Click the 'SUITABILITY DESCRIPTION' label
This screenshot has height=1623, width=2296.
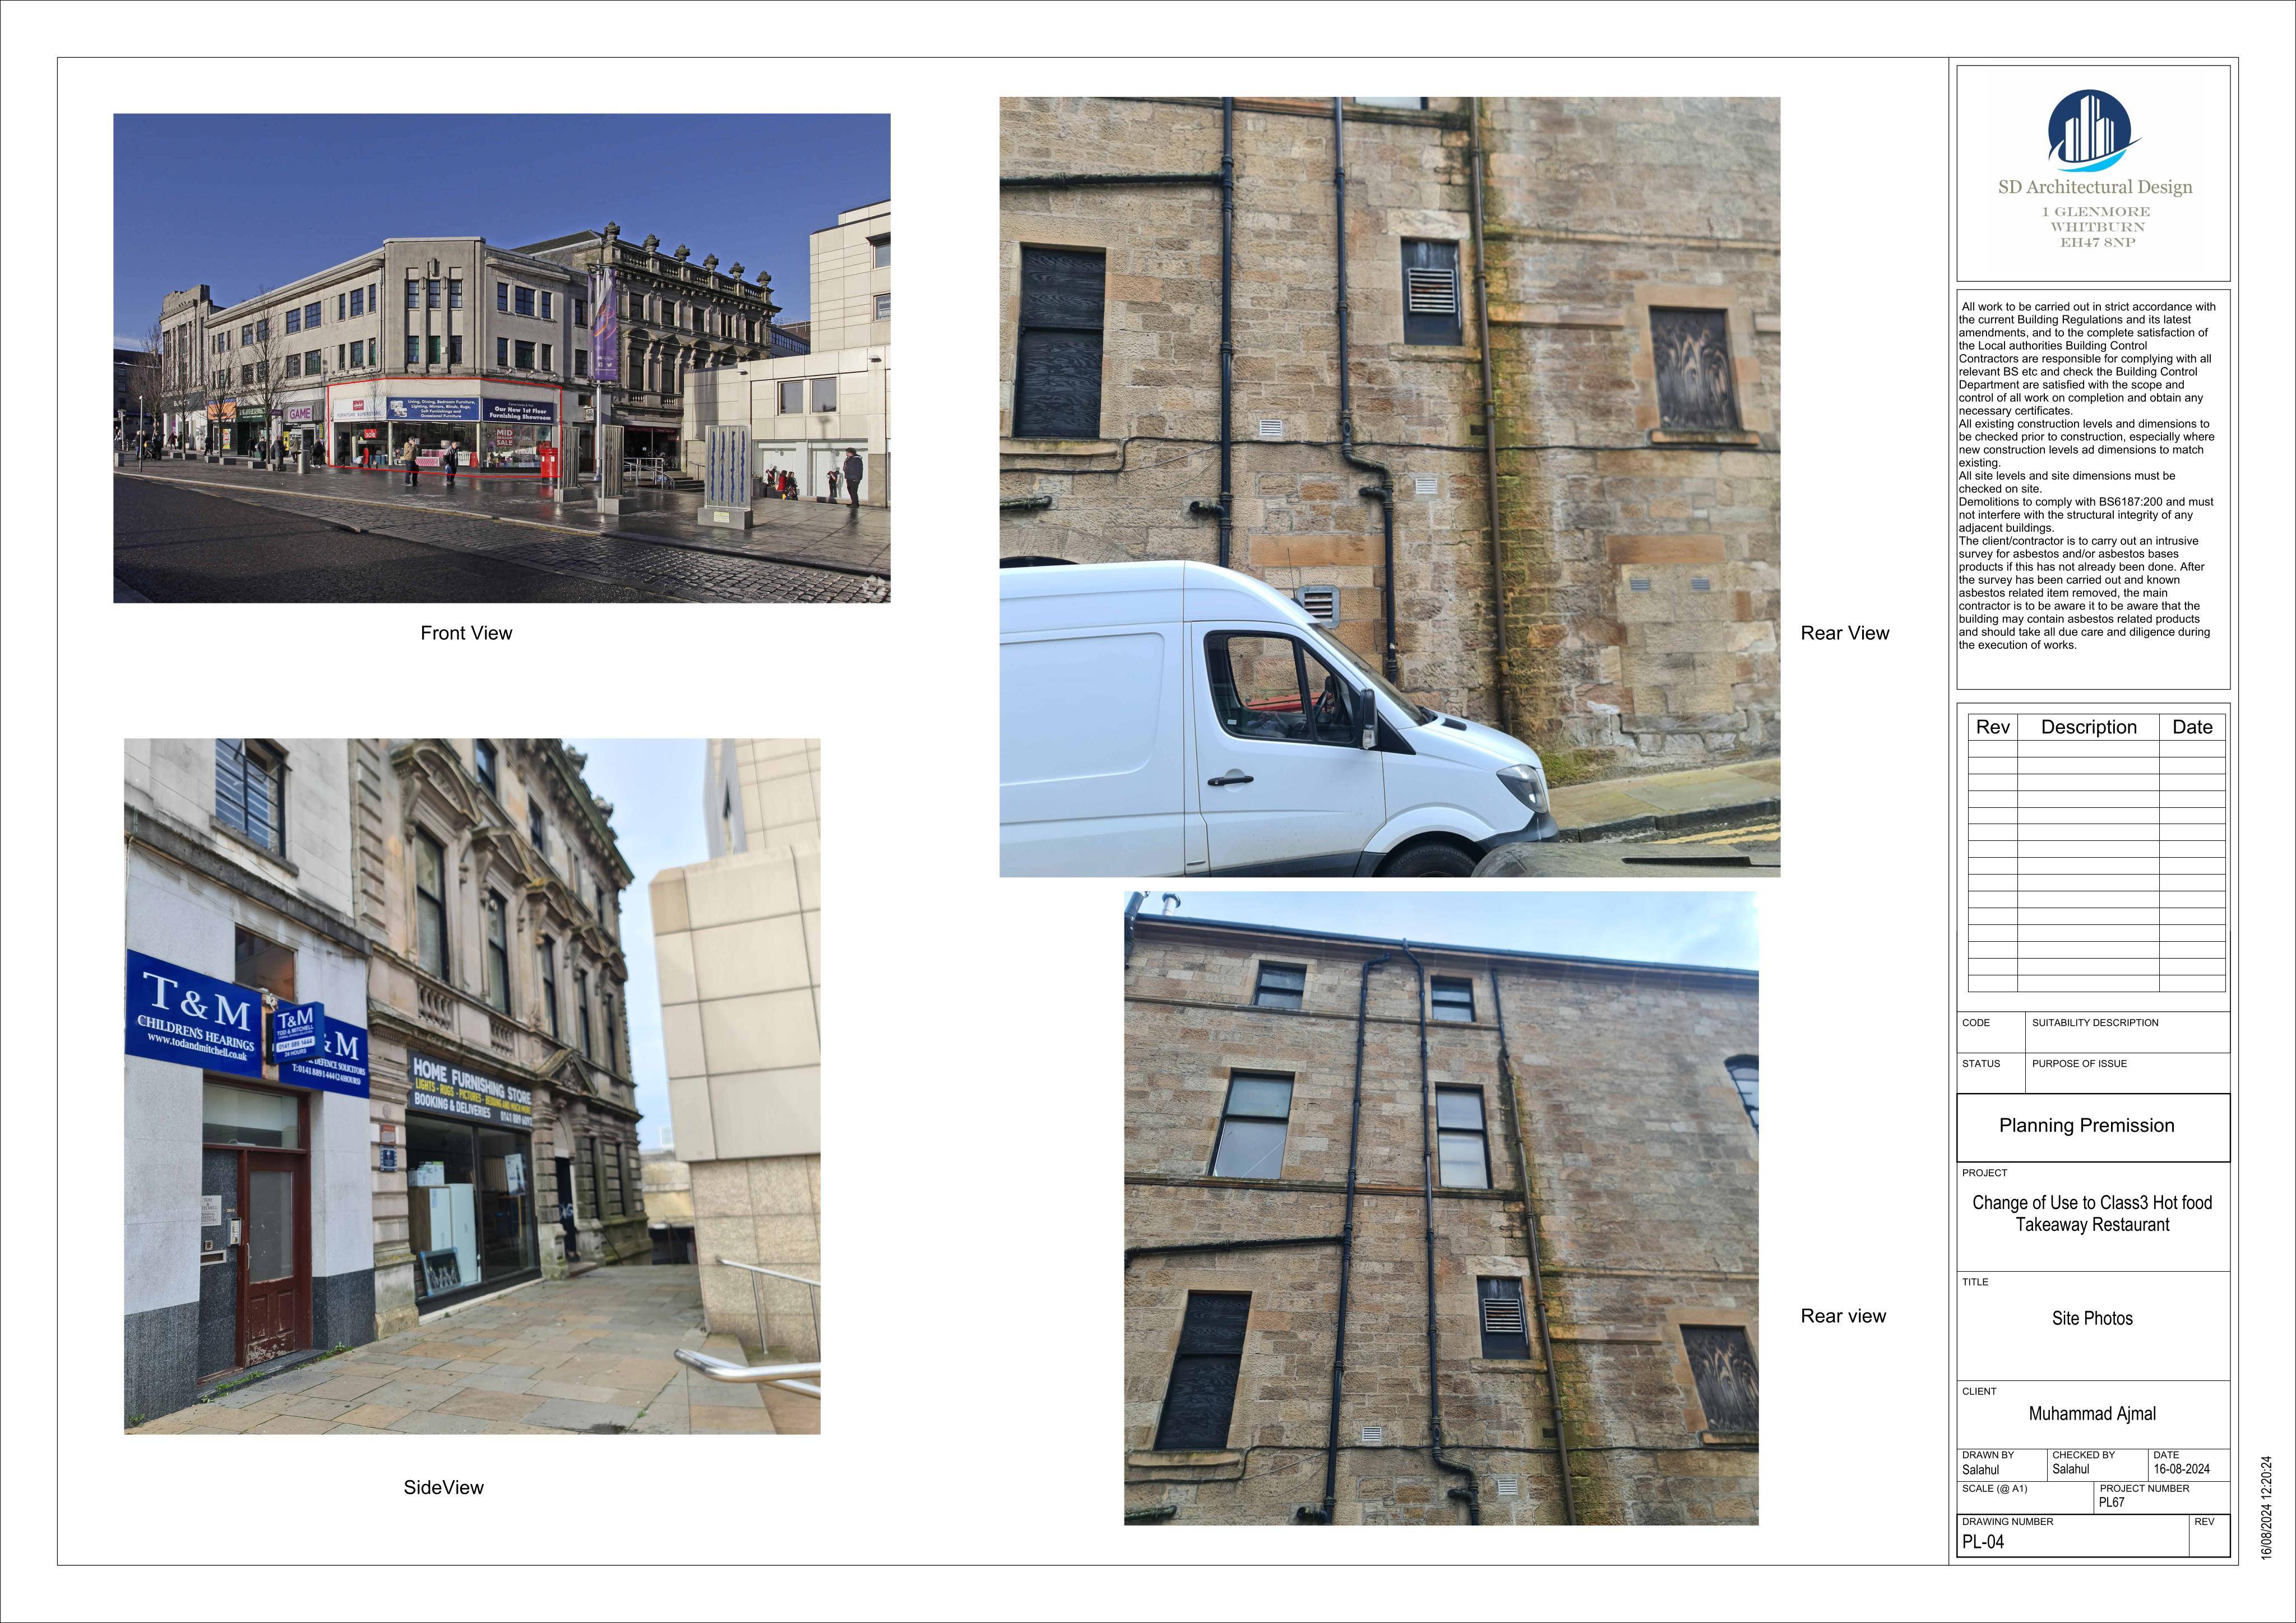pos(2095,1022)
